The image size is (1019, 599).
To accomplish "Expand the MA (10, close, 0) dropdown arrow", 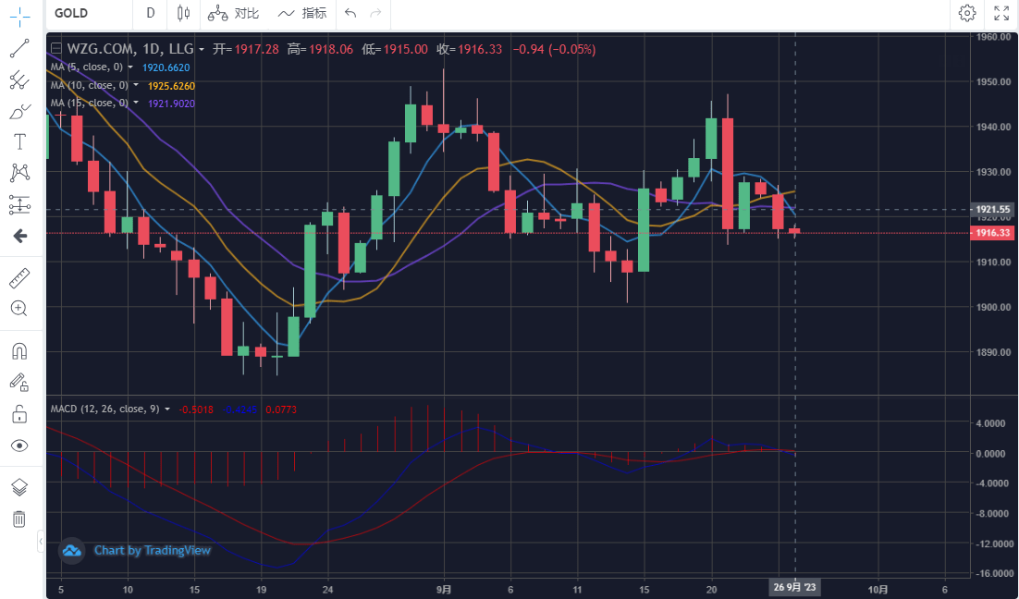I will [136, 85].
